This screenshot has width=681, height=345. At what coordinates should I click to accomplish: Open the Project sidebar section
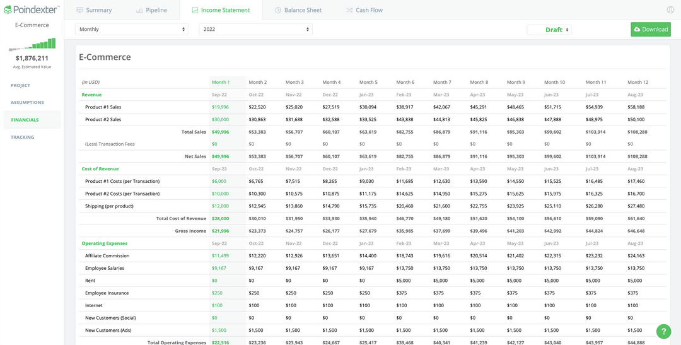[20, 86]
